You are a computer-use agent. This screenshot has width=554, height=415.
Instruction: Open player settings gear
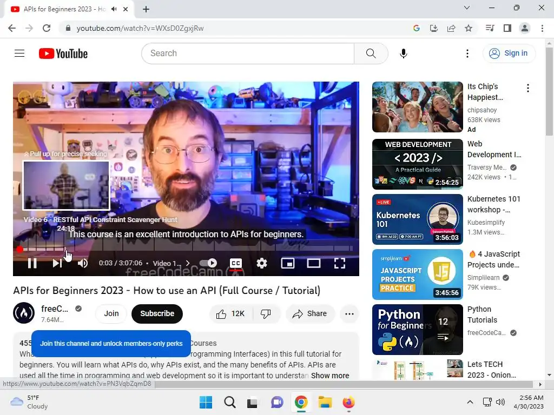click(261, 263)
